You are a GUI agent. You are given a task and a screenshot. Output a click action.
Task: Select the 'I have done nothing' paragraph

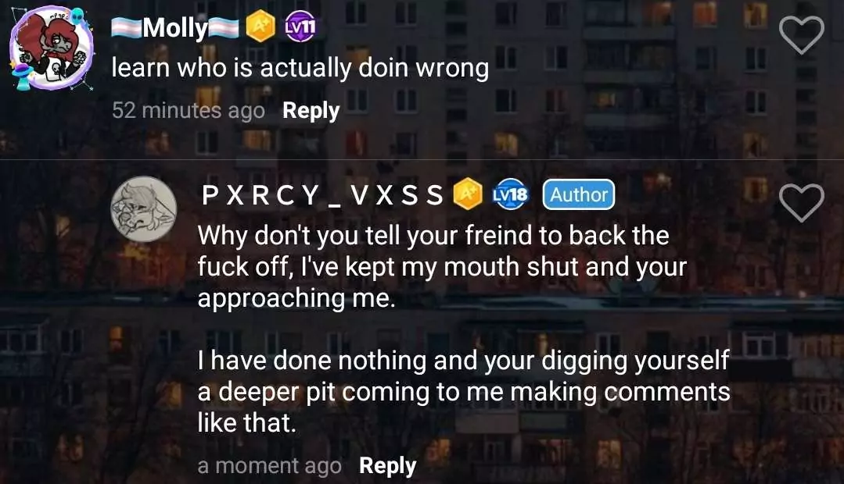[463, 392]
